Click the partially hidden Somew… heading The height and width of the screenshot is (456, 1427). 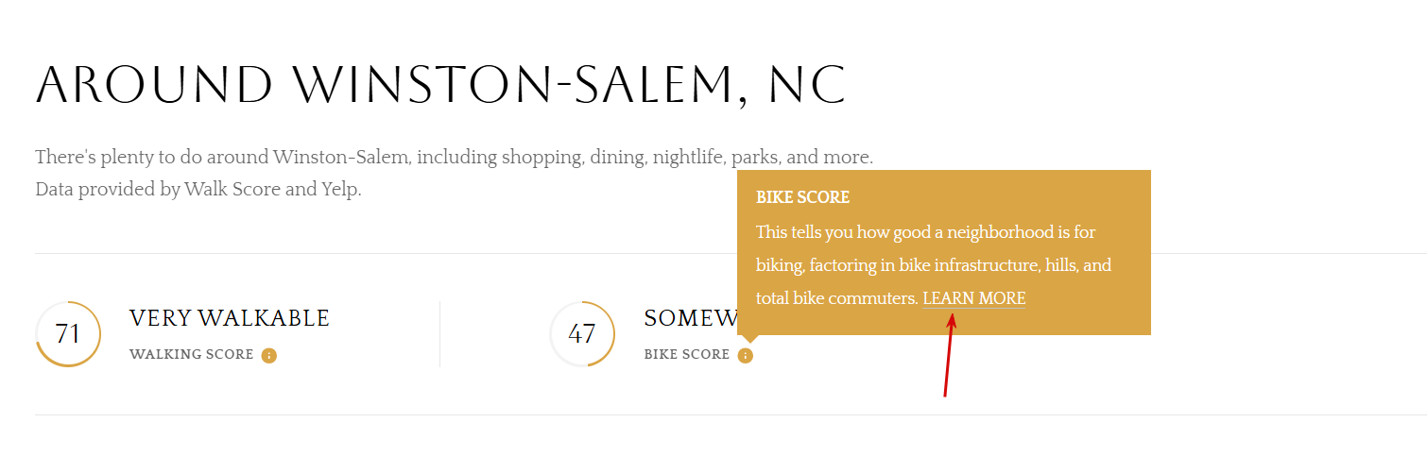click(691, 318)
